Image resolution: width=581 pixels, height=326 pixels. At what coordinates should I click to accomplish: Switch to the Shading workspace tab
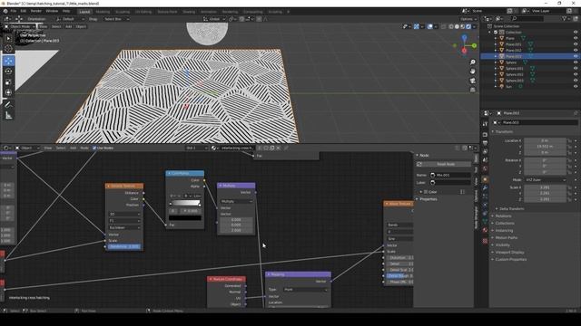[189, 12]
